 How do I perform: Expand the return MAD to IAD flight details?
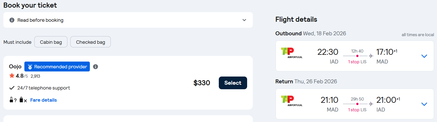pos(424,104)
